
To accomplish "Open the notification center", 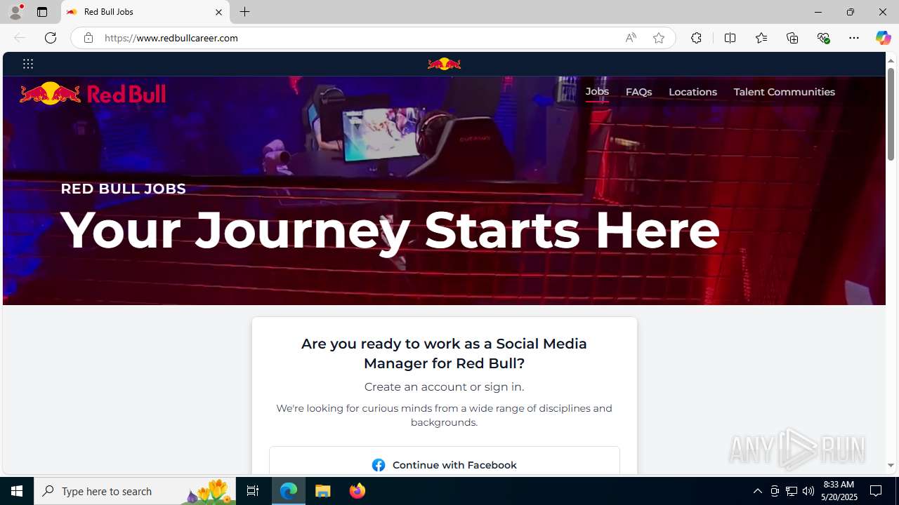I will tap(877, 491).
